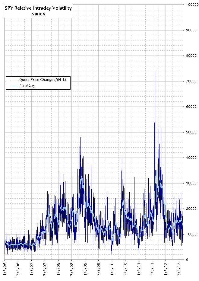This screenshot has height=281, width=199.
Task: Click the y-axis label 50000
Action: [191, 132]
